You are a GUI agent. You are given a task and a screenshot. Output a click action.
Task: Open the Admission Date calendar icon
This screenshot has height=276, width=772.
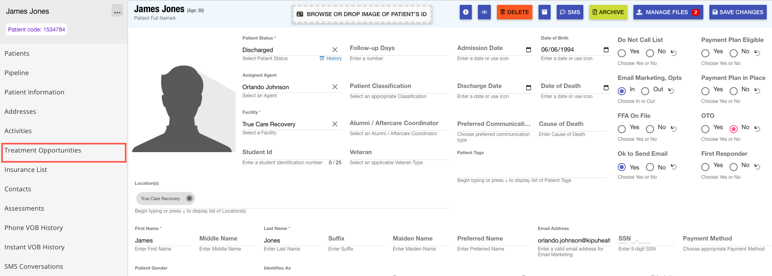point(528,50)
